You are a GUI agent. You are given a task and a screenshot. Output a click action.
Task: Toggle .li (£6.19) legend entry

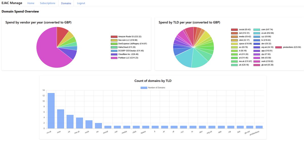click(239, 51)
